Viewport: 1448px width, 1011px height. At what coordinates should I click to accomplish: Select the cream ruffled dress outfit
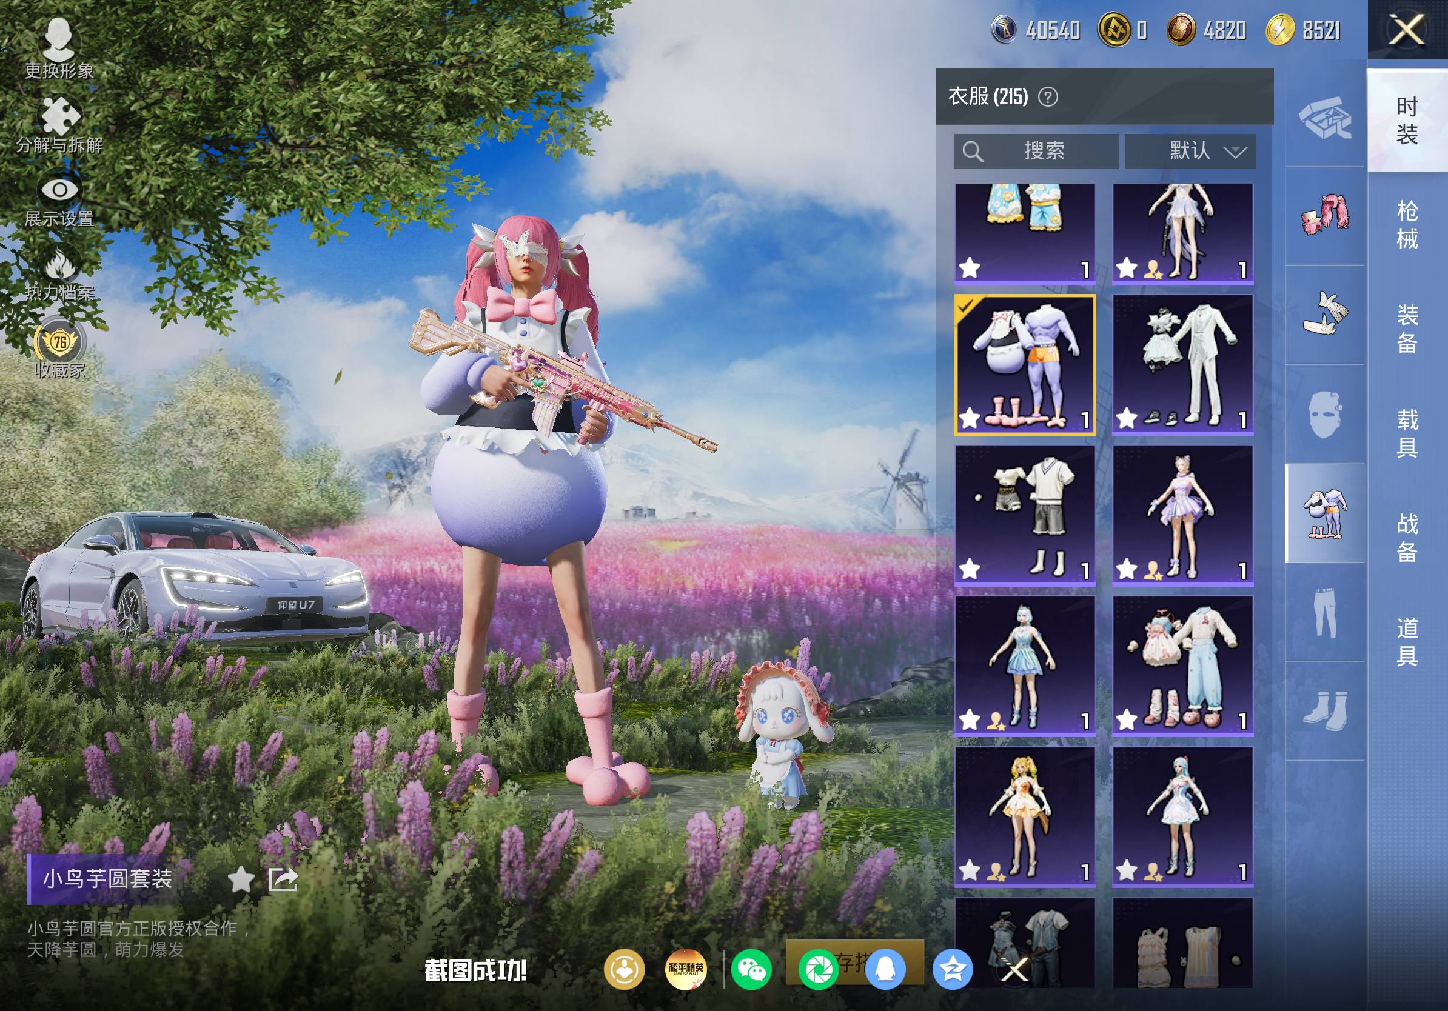[x=1182, y=943]
